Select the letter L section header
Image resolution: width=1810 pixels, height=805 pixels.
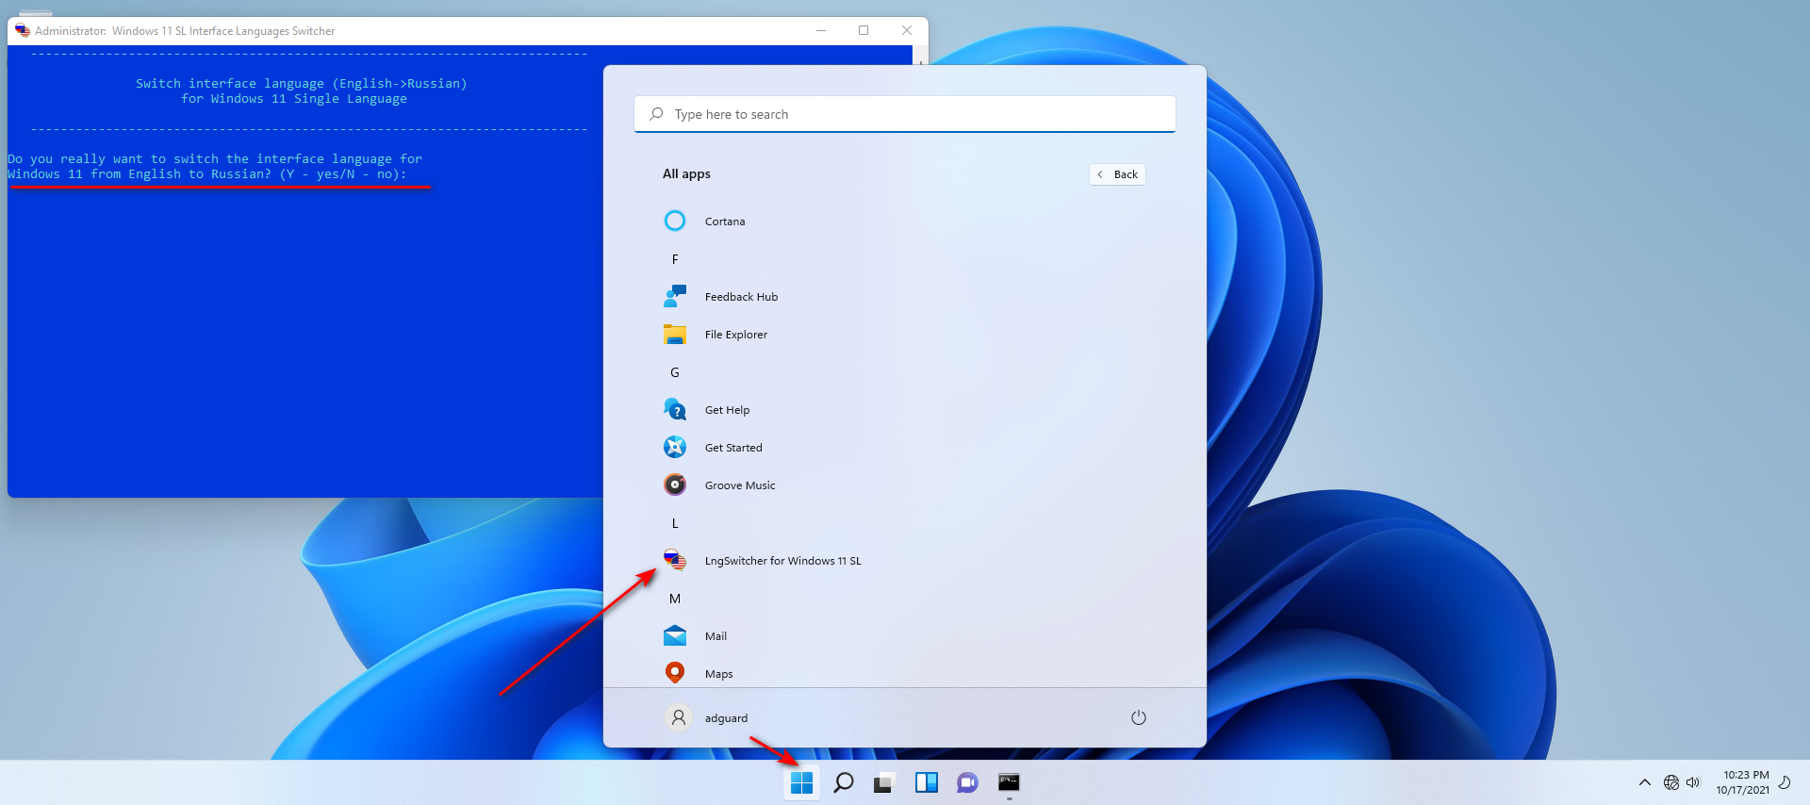click(x=675, y=523)
